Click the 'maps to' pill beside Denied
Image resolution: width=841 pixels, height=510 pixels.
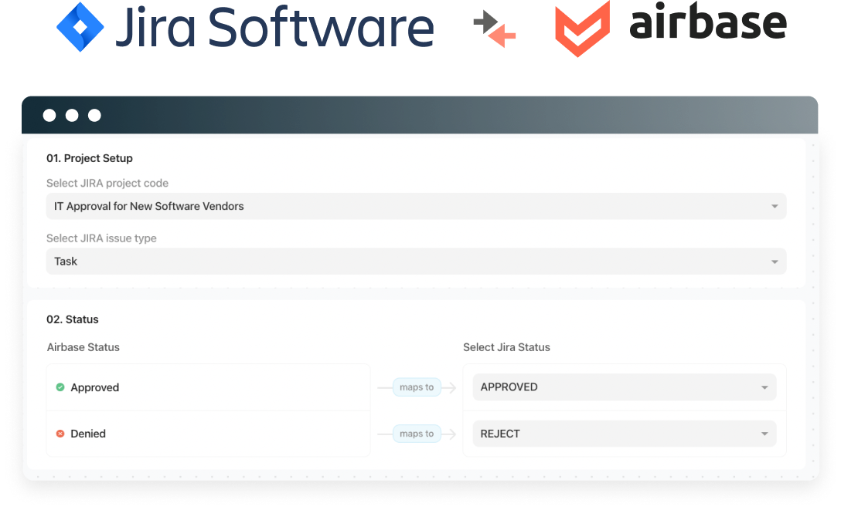417,434
